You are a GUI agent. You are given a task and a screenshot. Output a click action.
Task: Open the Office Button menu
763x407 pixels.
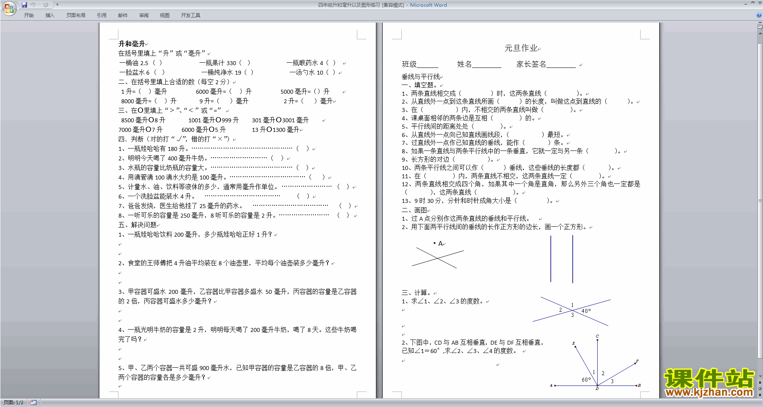(9, 8)
